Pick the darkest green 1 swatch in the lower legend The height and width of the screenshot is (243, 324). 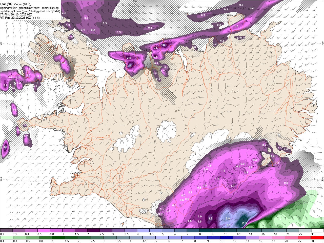[x=58, y=237]
